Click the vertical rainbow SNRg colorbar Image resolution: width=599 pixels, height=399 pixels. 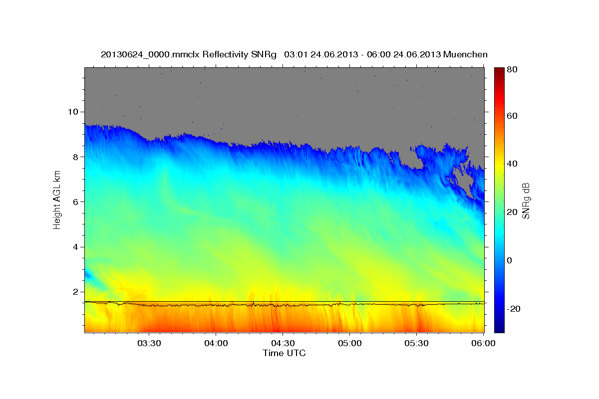[499, 200]
